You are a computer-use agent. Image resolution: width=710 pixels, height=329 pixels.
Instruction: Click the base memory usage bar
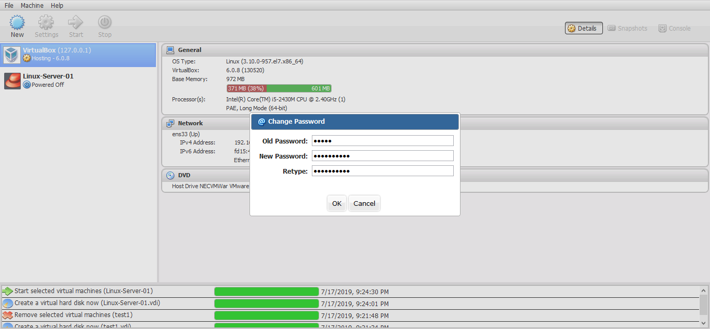[x=279, y=88]
